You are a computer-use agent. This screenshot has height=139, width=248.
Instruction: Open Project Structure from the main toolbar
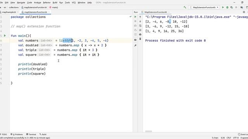pyautogui.click(x=242, y=7)
